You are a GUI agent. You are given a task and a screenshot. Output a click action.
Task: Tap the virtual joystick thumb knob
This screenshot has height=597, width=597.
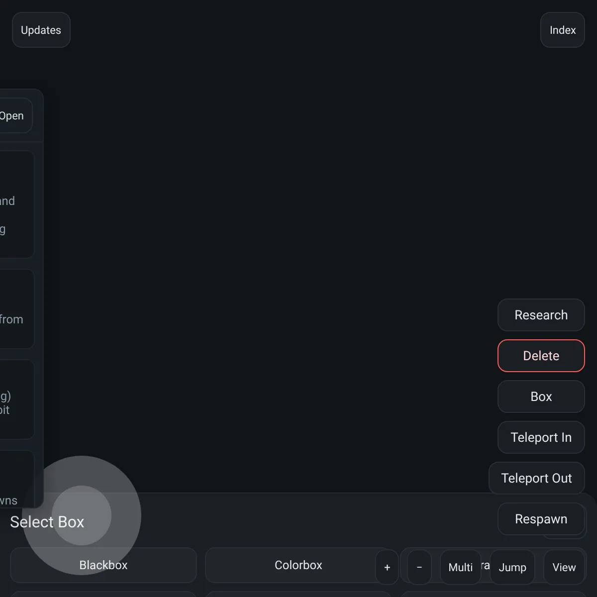pos(82,515)
